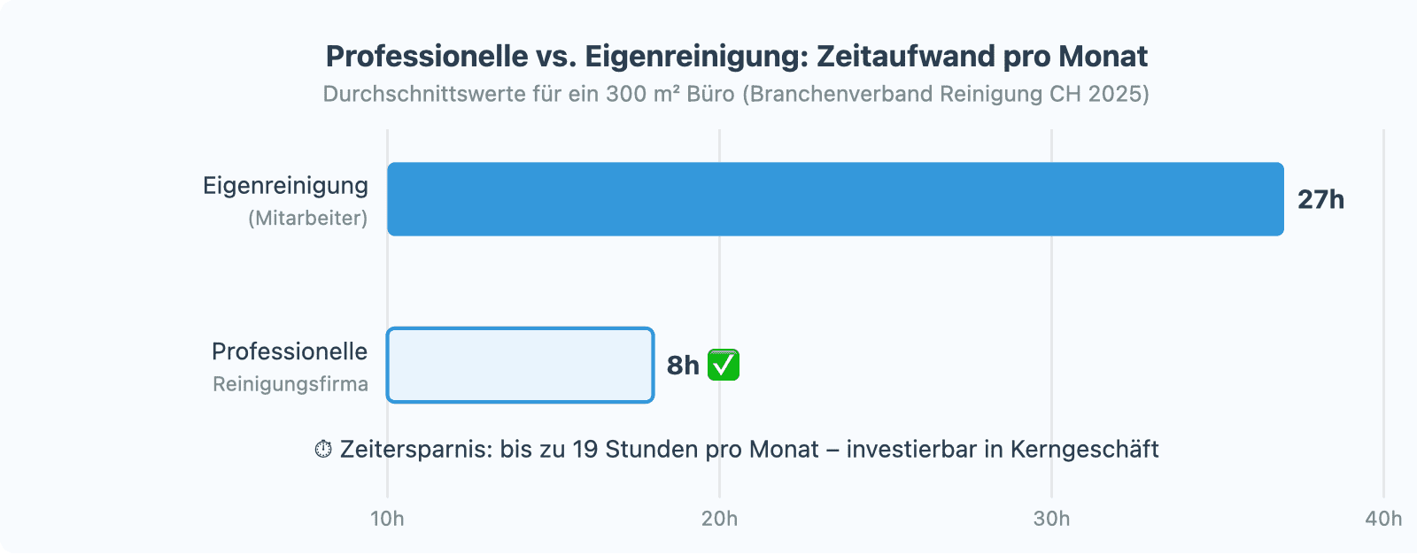Click the 20h axis tick label
1417x555 pixels.
click(x=719, y=519)
